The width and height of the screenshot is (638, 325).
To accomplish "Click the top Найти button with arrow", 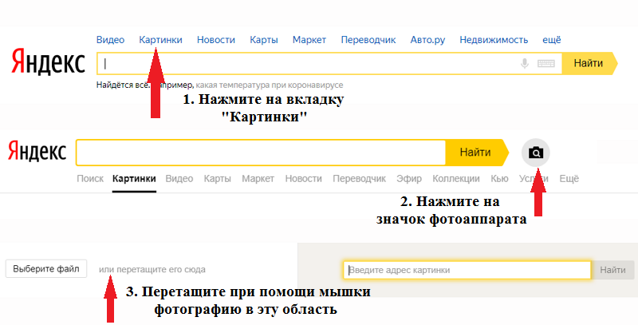I will click(589, 64).
